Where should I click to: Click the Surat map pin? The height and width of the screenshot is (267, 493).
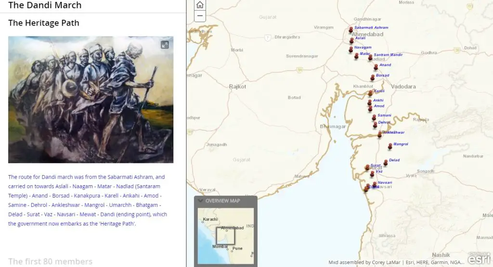point(367,168)
